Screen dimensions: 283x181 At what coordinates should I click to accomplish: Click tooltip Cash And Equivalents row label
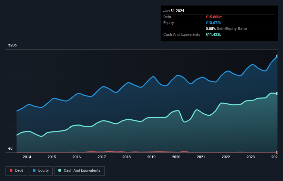[182, 34]
